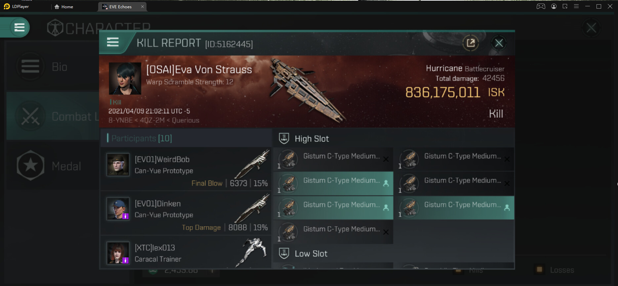Open LDPlayer gamepad keymapping icon
This screenshot has width=618, height=286.
click(541, 6)
